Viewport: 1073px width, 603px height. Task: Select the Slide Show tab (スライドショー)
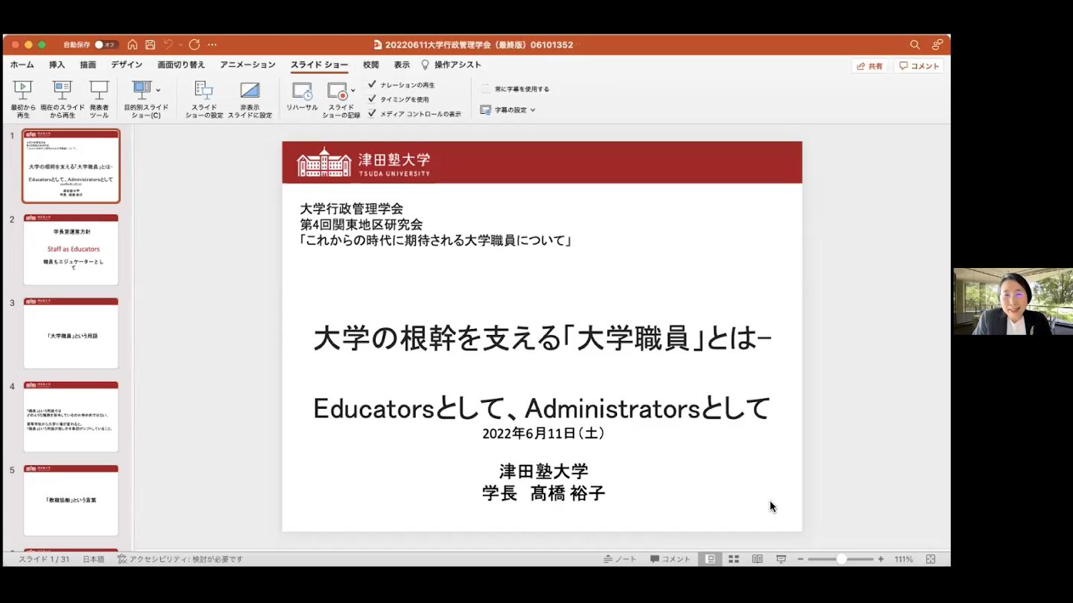click(x=319, y=65)
